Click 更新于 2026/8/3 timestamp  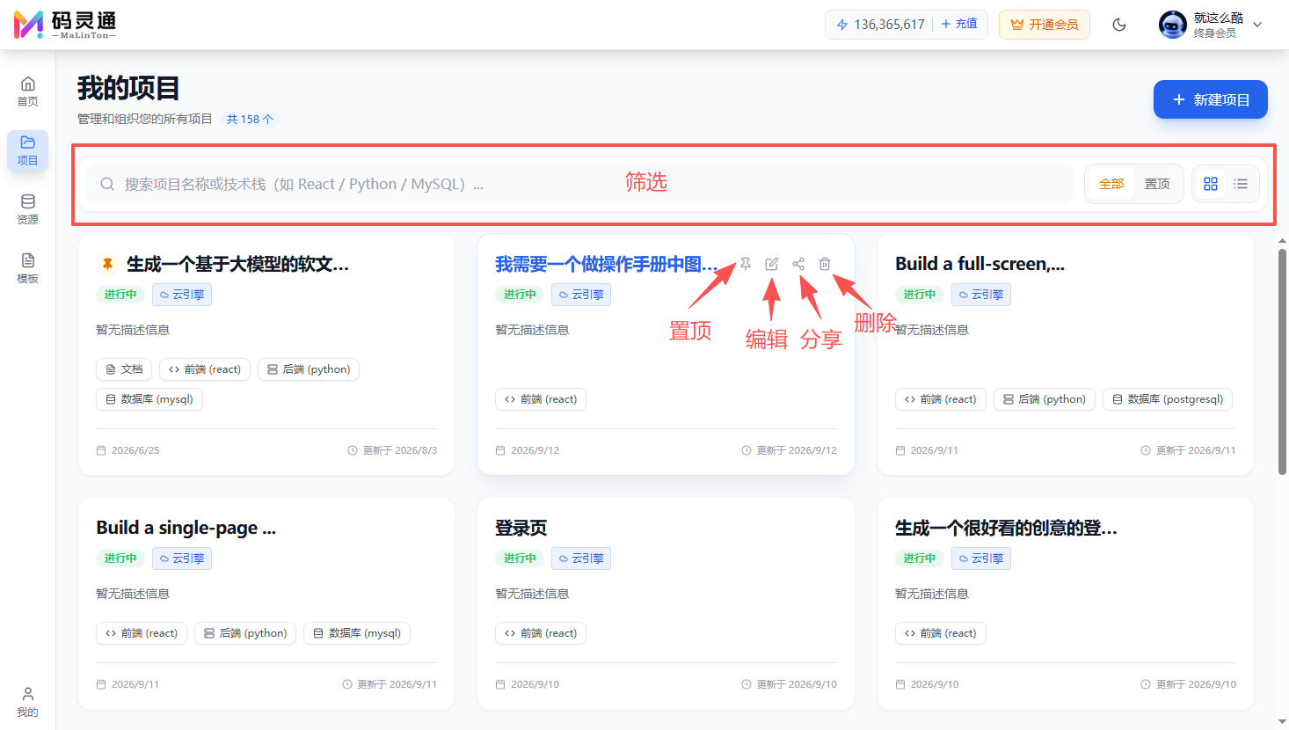tap(392, 450)
